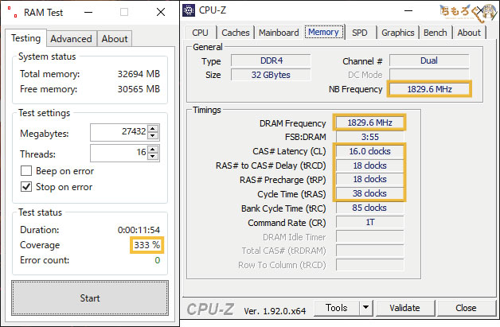Open Mainboard tab in CPU-Z

(279, 33)
